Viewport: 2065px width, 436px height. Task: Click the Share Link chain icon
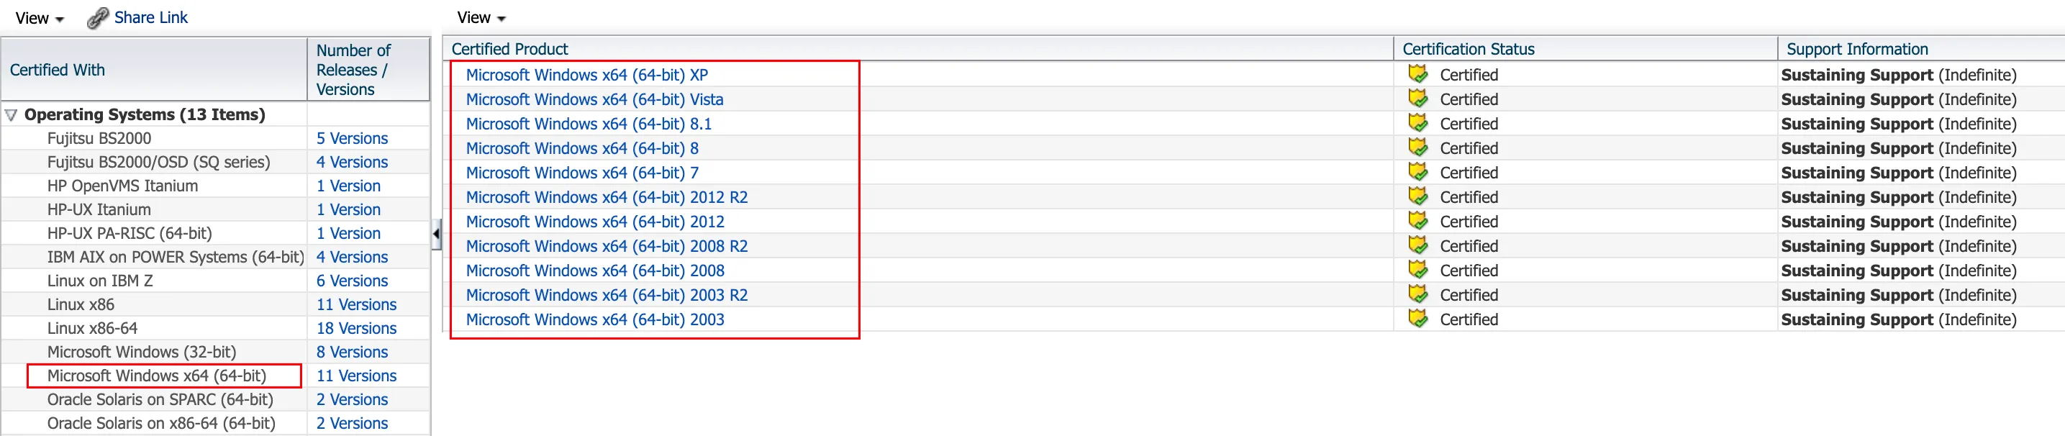pos(97,18)
